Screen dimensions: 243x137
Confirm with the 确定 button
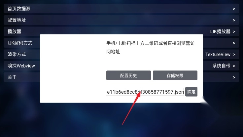(x=191, y=92)
